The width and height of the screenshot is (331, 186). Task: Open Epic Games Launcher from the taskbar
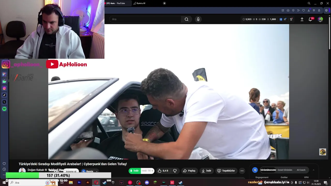pos(113,183)
